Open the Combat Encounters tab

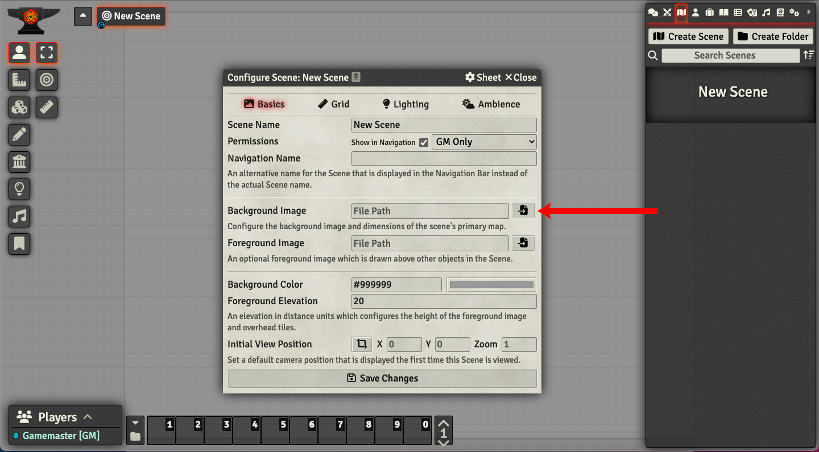tap(667, 12)
